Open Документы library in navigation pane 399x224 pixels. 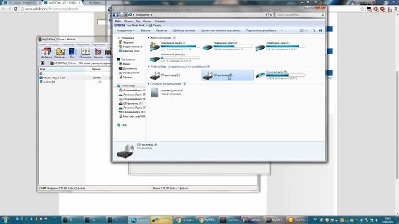click(x=128, y=68)
